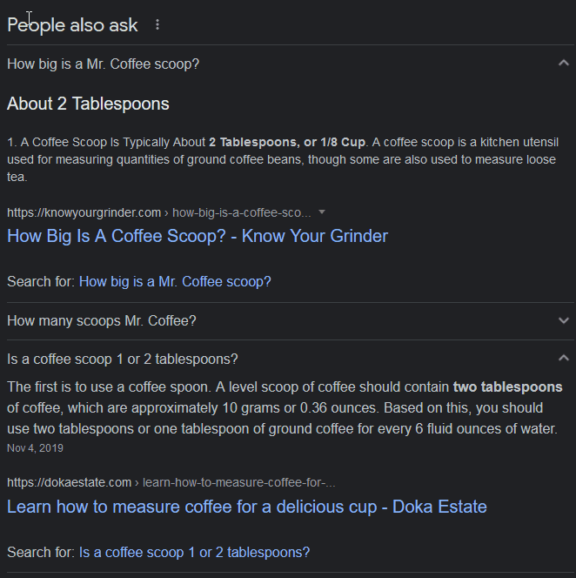Click the bold two tablespoons text

pos(507,387)
